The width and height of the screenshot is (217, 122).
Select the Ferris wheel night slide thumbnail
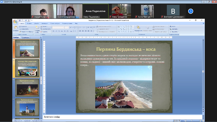[27, 88]
